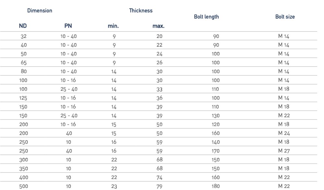Select the Thickness header label
The image size is (324, 190).
click(x=141, y=11)
